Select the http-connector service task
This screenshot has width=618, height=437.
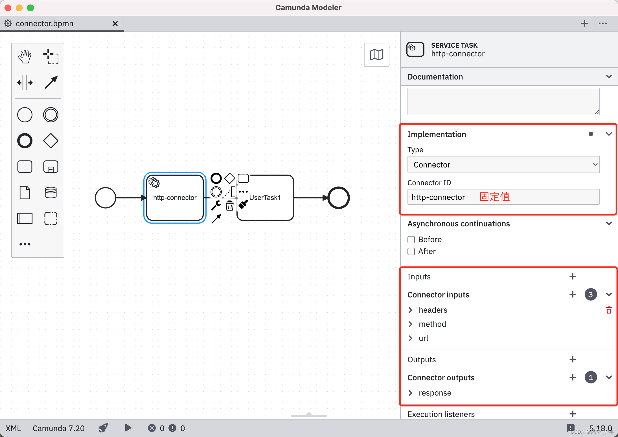(x=175, y=198)
